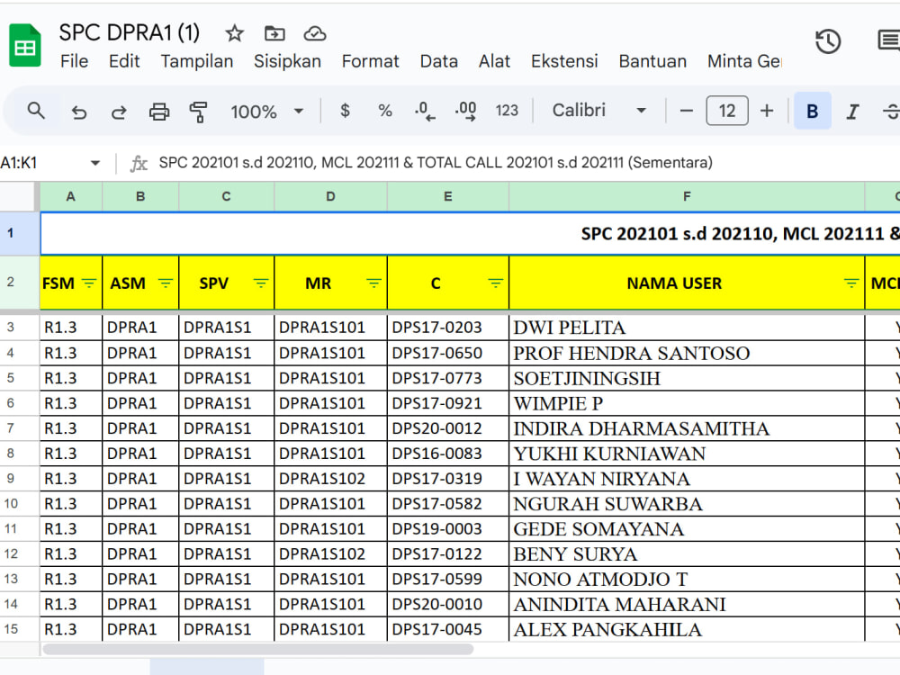Select cell I WAYAN NIRYANA

[687, 479]
